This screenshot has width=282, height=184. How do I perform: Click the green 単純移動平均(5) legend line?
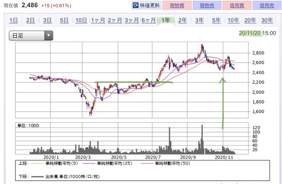pos(37,163)
